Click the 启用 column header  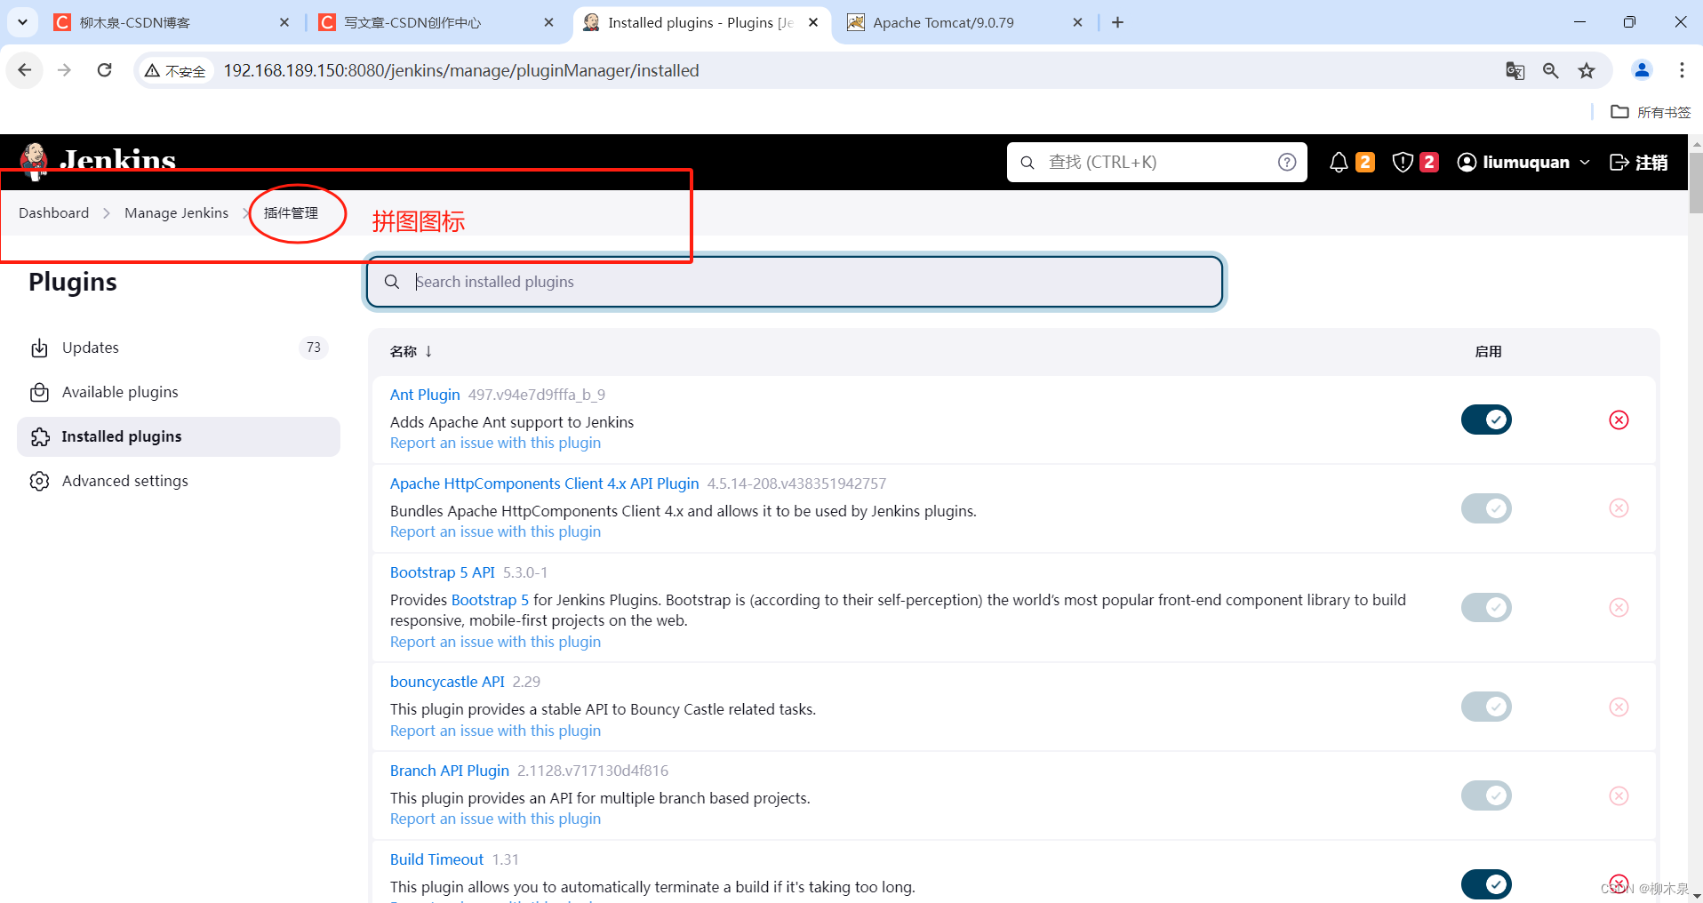[x=1488, y=352]
